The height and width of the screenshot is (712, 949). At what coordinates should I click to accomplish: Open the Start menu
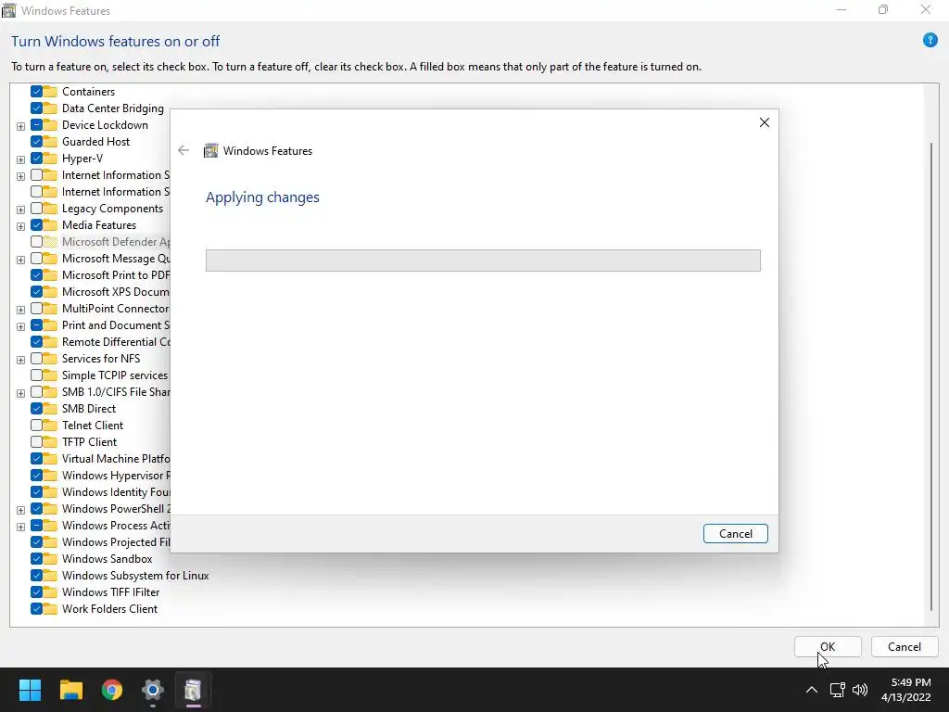pyautogui.click(x=30, y=690)
